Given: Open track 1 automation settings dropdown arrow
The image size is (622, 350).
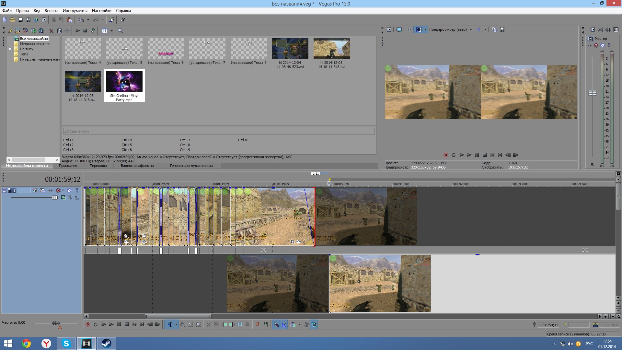Looking at the screenshot, I should (63, 191).
